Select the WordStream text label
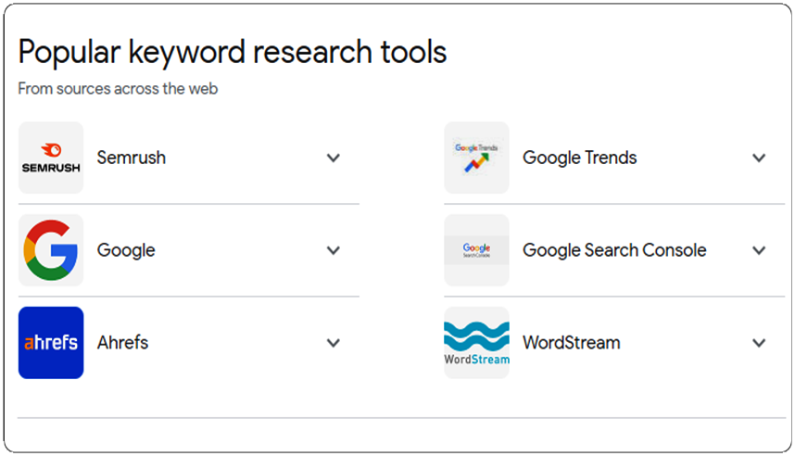Image resolution: width=795 pixels, height=456 pixels. tap(572, 343)
